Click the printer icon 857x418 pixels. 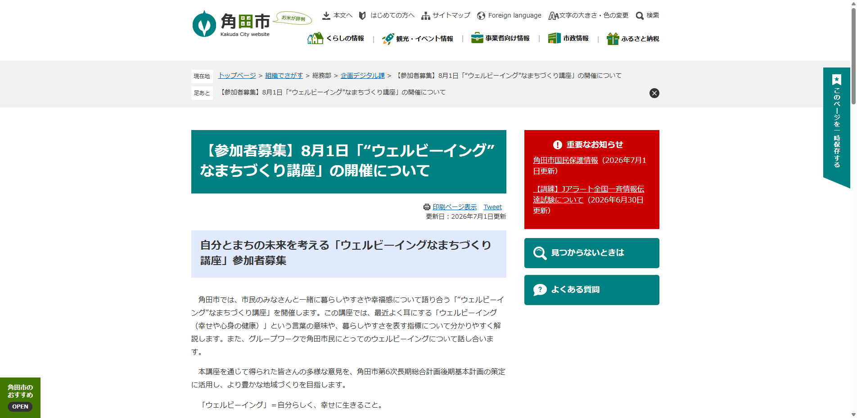coord(427,207)
